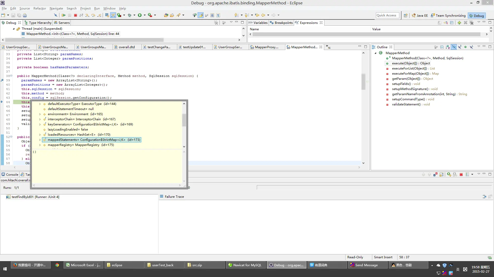
Task: Click Collapse All in Outline toolbar
Action: (x=442, y=47)
